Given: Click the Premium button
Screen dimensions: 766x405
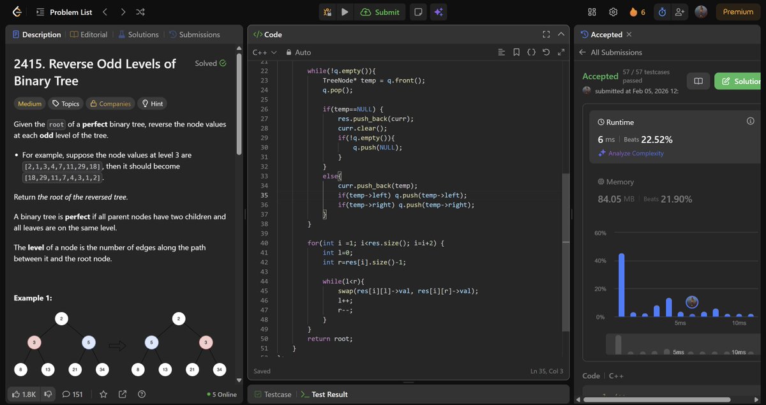Looking at the screenshot, I should (738, 11).
